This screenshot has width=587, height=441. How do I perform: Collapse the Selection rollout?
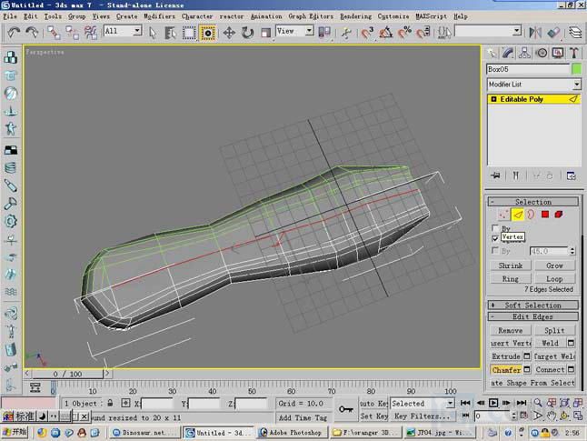(532, 202)
